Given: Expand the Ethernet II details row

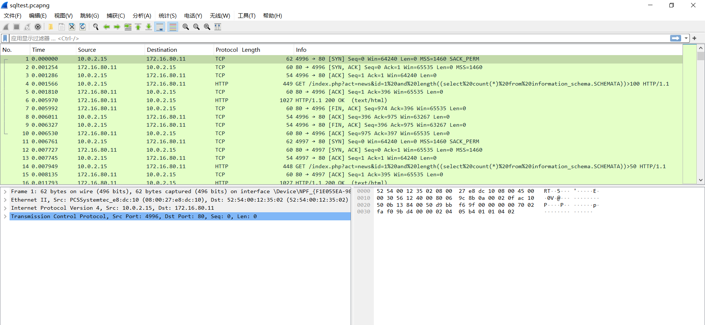Looking at the screenshot, I should coord(5,200).
